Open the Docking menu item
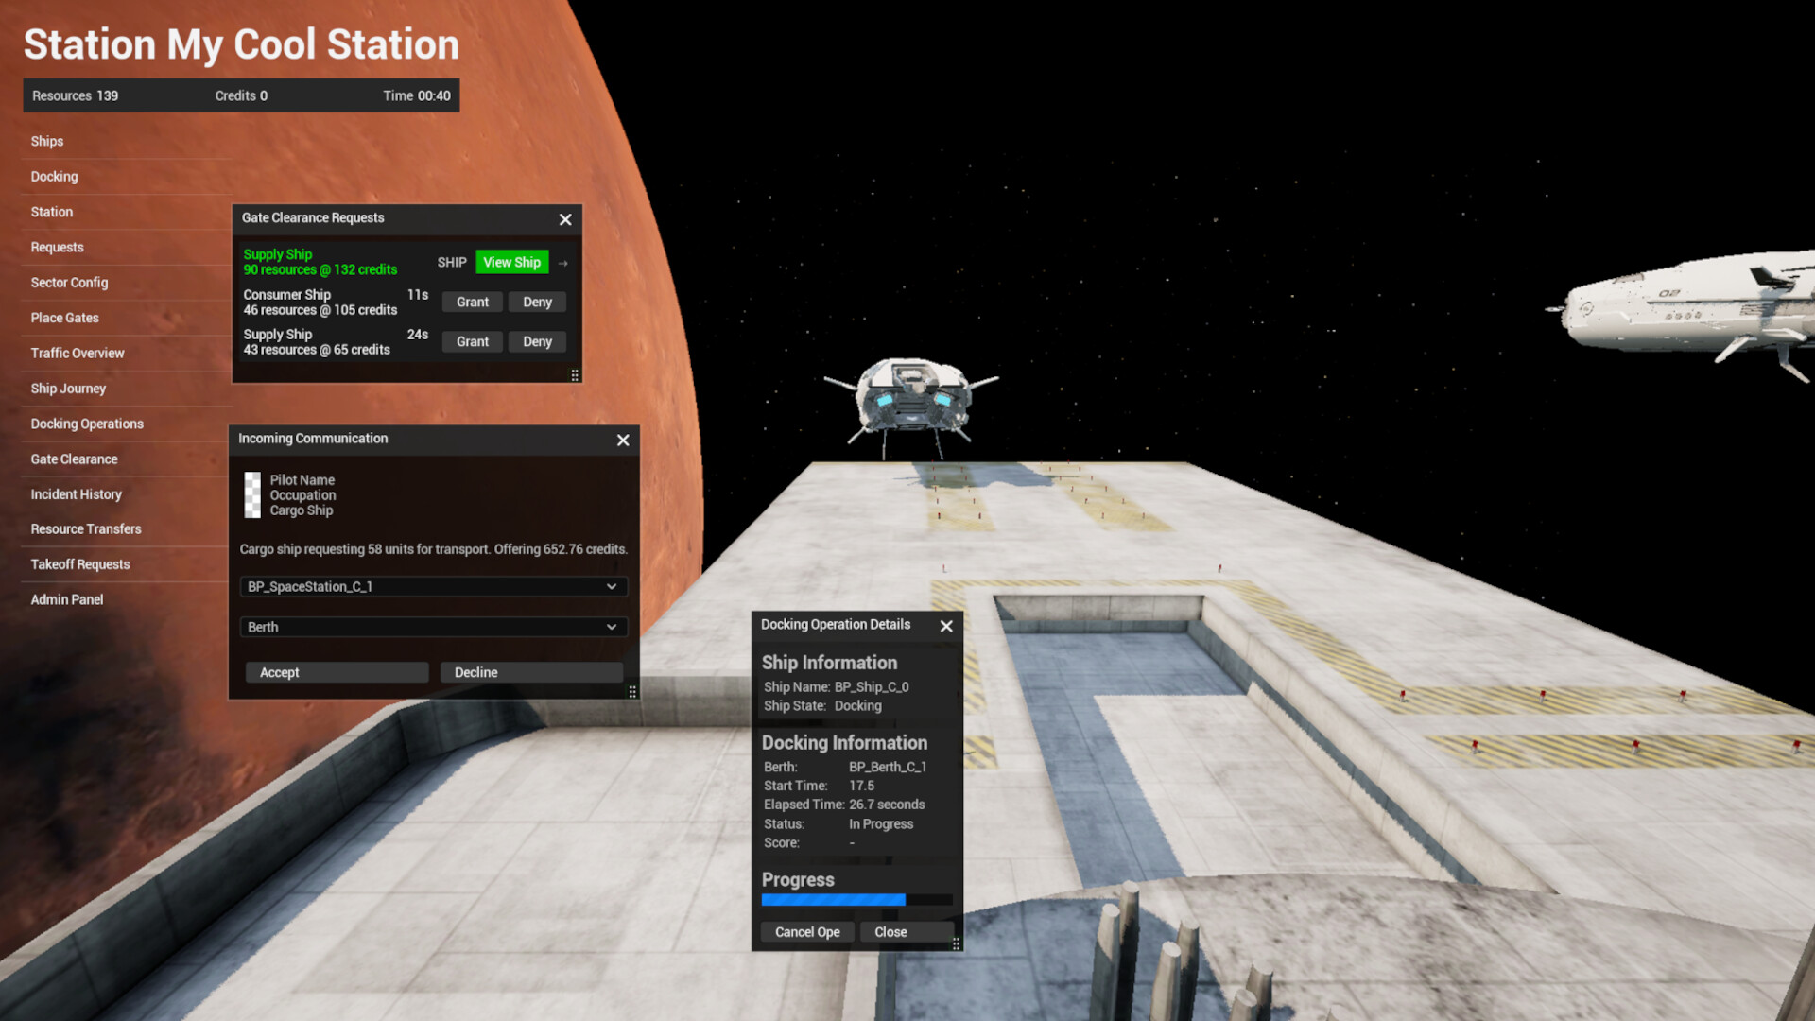This screenshot has width=1815, height=1021. click(54, 177)
